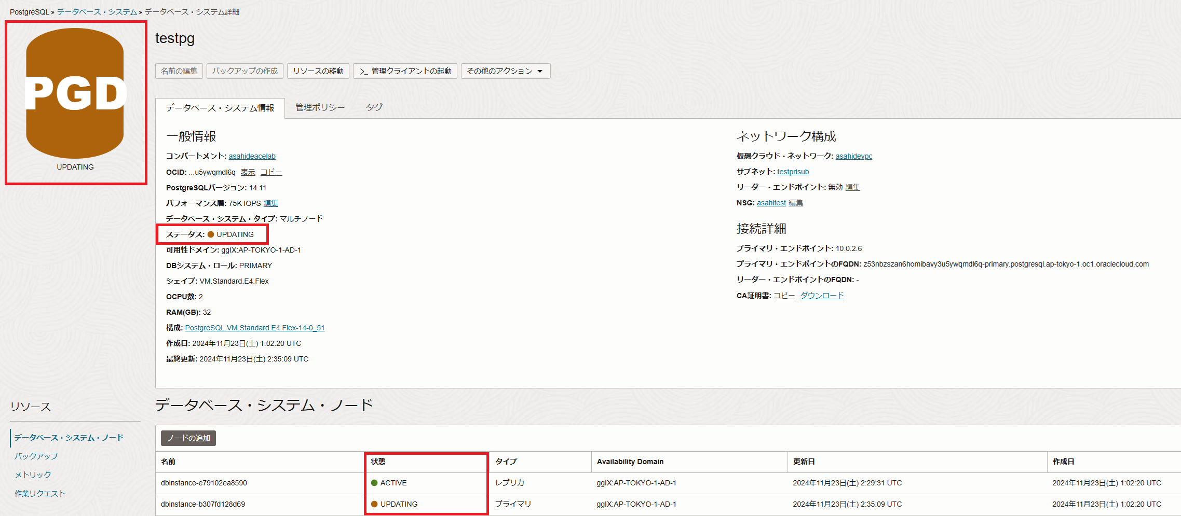
Task: Click the DBシステム・ロール value PRIMARY
Action: [255, 266]
